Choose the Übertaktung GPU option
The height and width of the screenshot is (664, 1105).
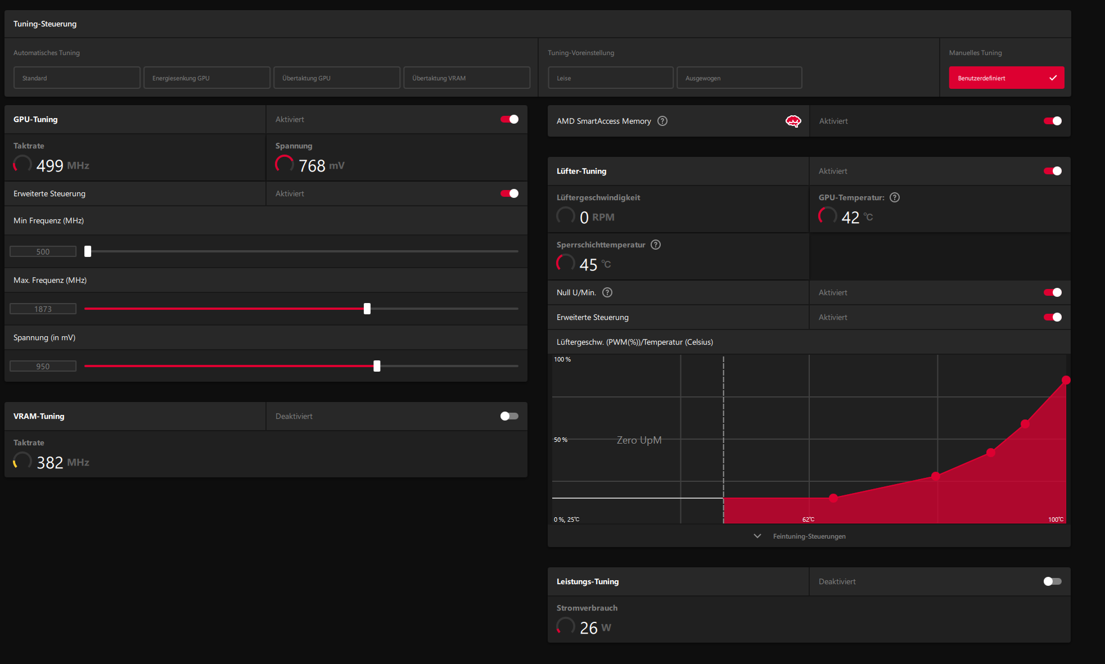337,78
